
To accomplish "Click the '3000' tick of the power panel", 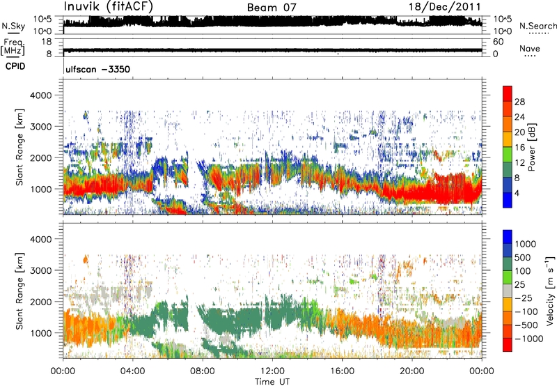I will pyautogui.click(x=40, y=127).
